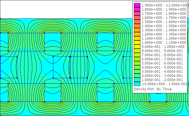Click swatch beside 4.000e-001 : 5.000e-001
This screenshot has width=189, height=116.
[x=137, y=67]
